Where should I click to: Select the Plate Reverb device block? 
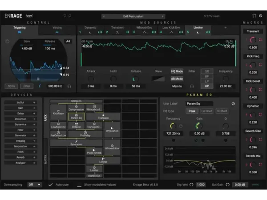(x=94, y=152)
